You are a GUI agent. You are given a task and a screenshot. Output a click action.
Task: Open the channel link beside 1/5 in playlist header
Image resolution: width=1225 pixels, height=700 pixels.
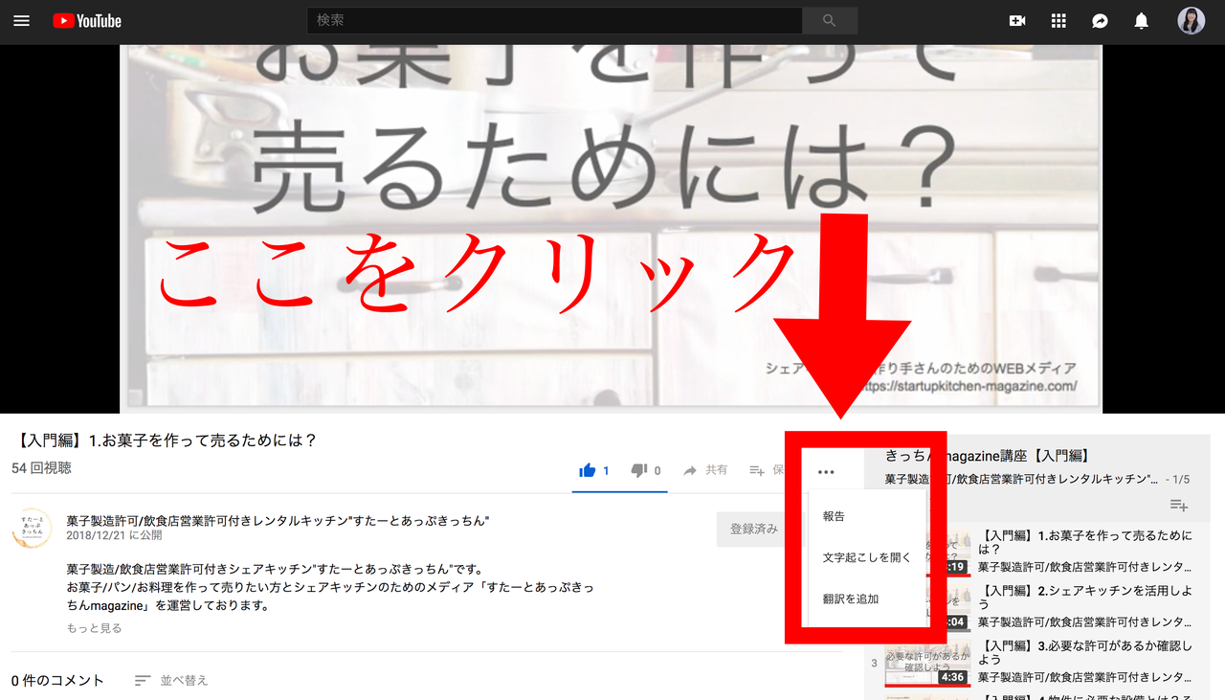coord(1022,479)
